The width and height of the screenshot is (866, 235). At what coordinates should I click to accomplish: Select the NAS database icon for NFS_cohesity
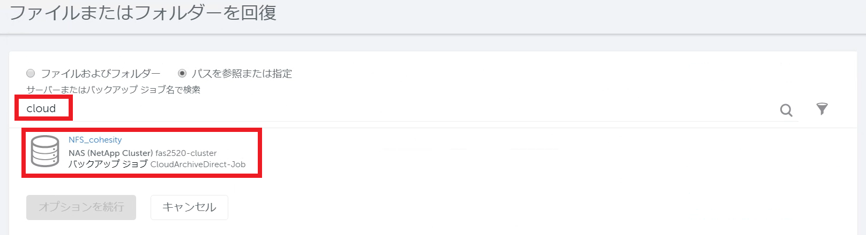(45, 152)
